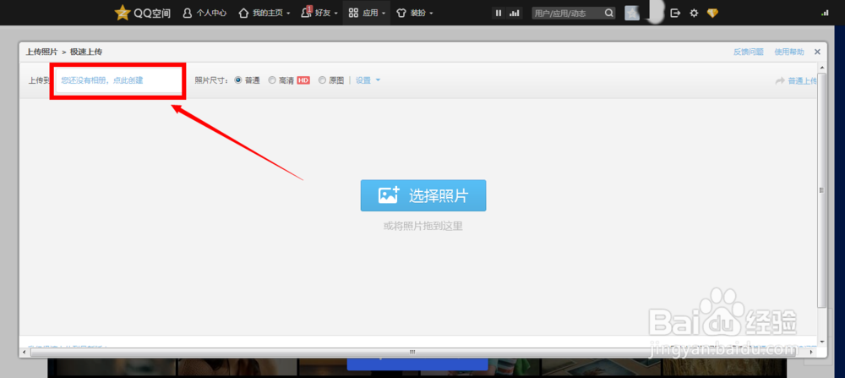The width and height of the screenshot is (845, 378).
Task: Open the 好友 menu with notification badge
Action: (319, 13)
